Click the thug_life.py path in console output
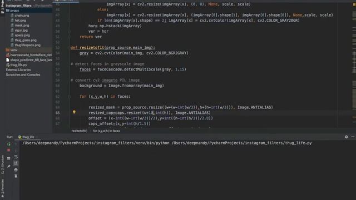The height and width of the screenshot is (200, 356). pyautogui.click(x=241, y=143)
